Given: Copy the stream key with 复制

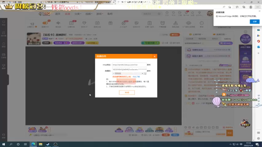Looking at the screenshot, I should (149, 71).
